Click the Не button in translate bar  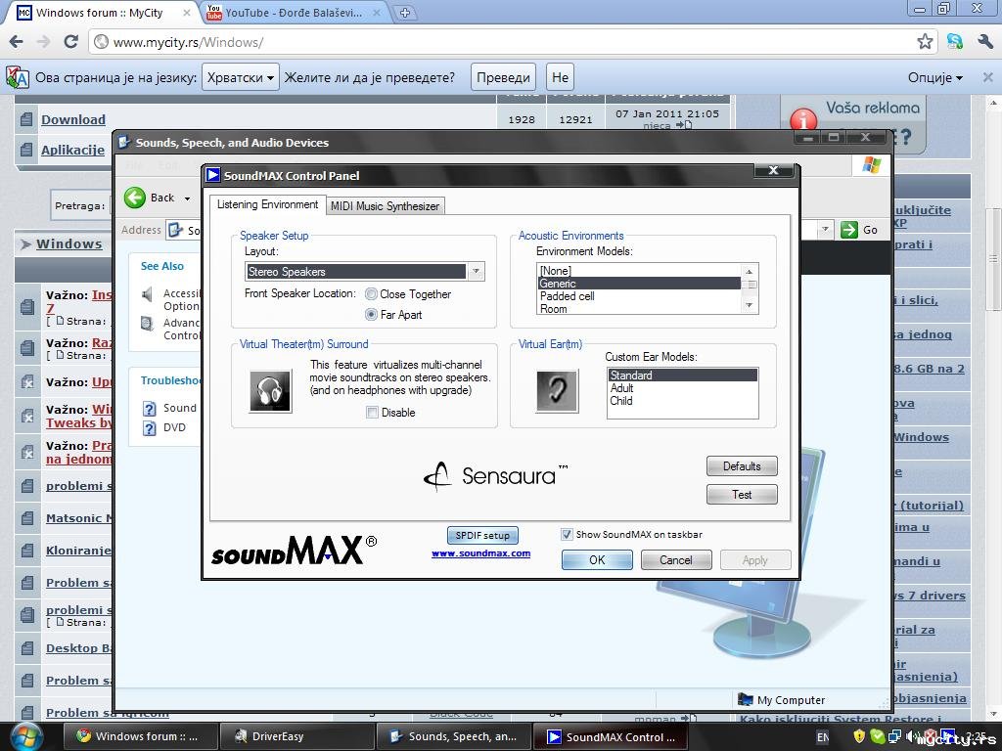pos(561,77)
